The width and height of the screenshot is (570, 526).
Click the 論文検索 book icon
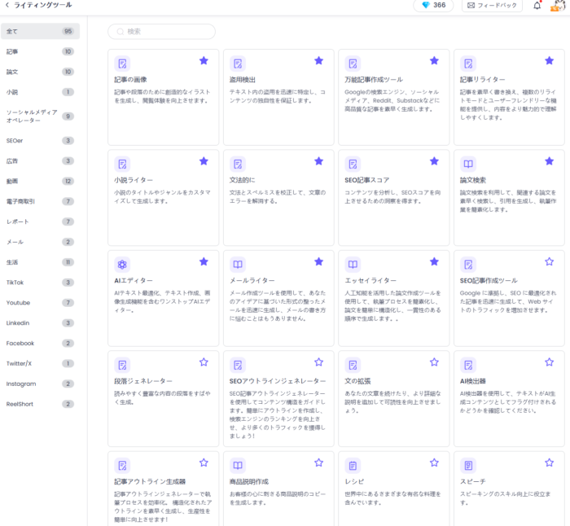468,164
